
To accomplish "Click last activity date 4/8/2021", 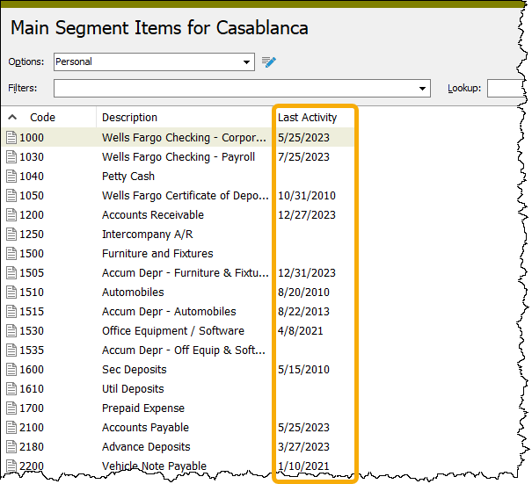I will 300,331.
